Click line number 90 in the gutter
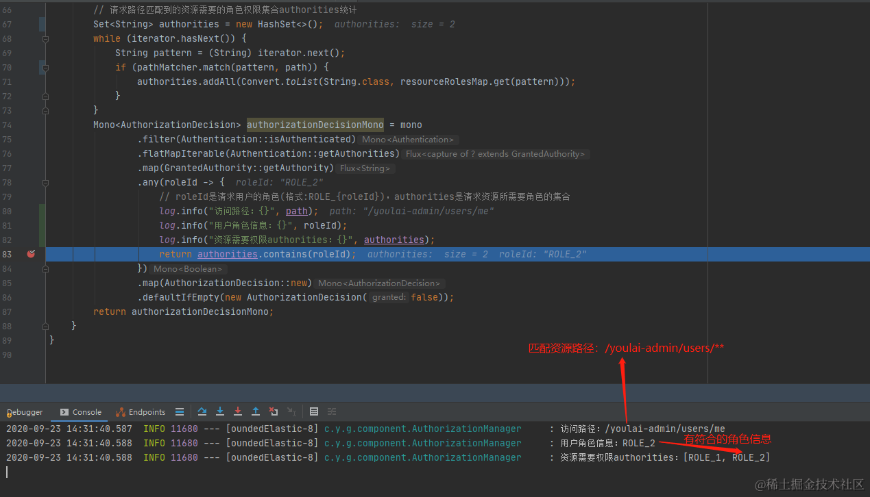Image resolution: width=870 pixels, height=497 pixels. tap(7, 355)
